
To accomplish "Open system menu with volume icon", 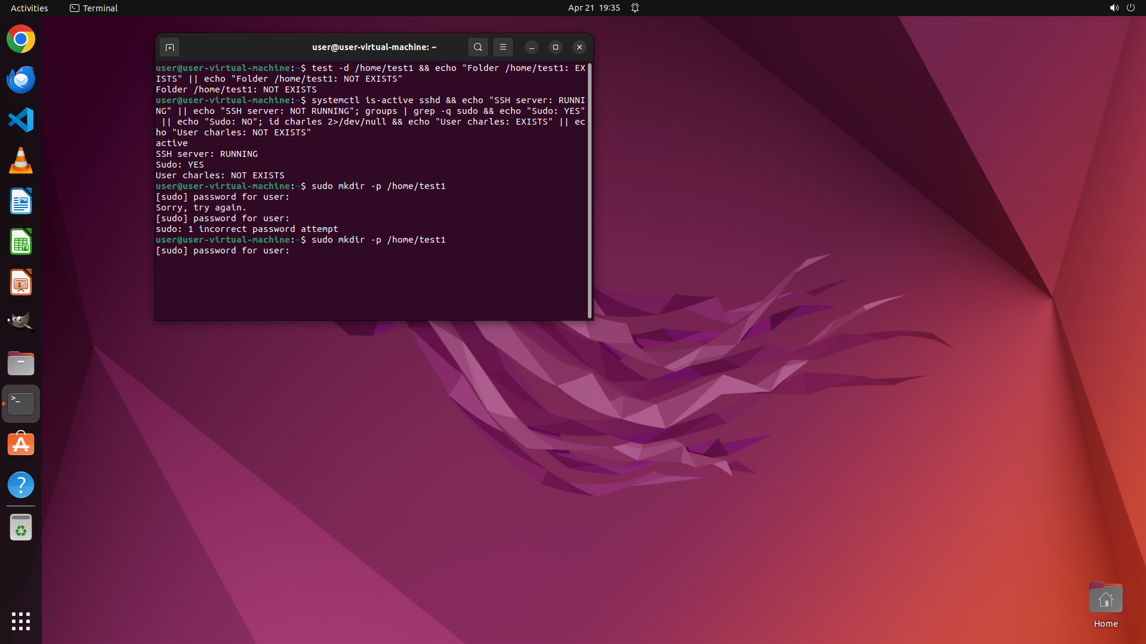I will pos(1114,8).
